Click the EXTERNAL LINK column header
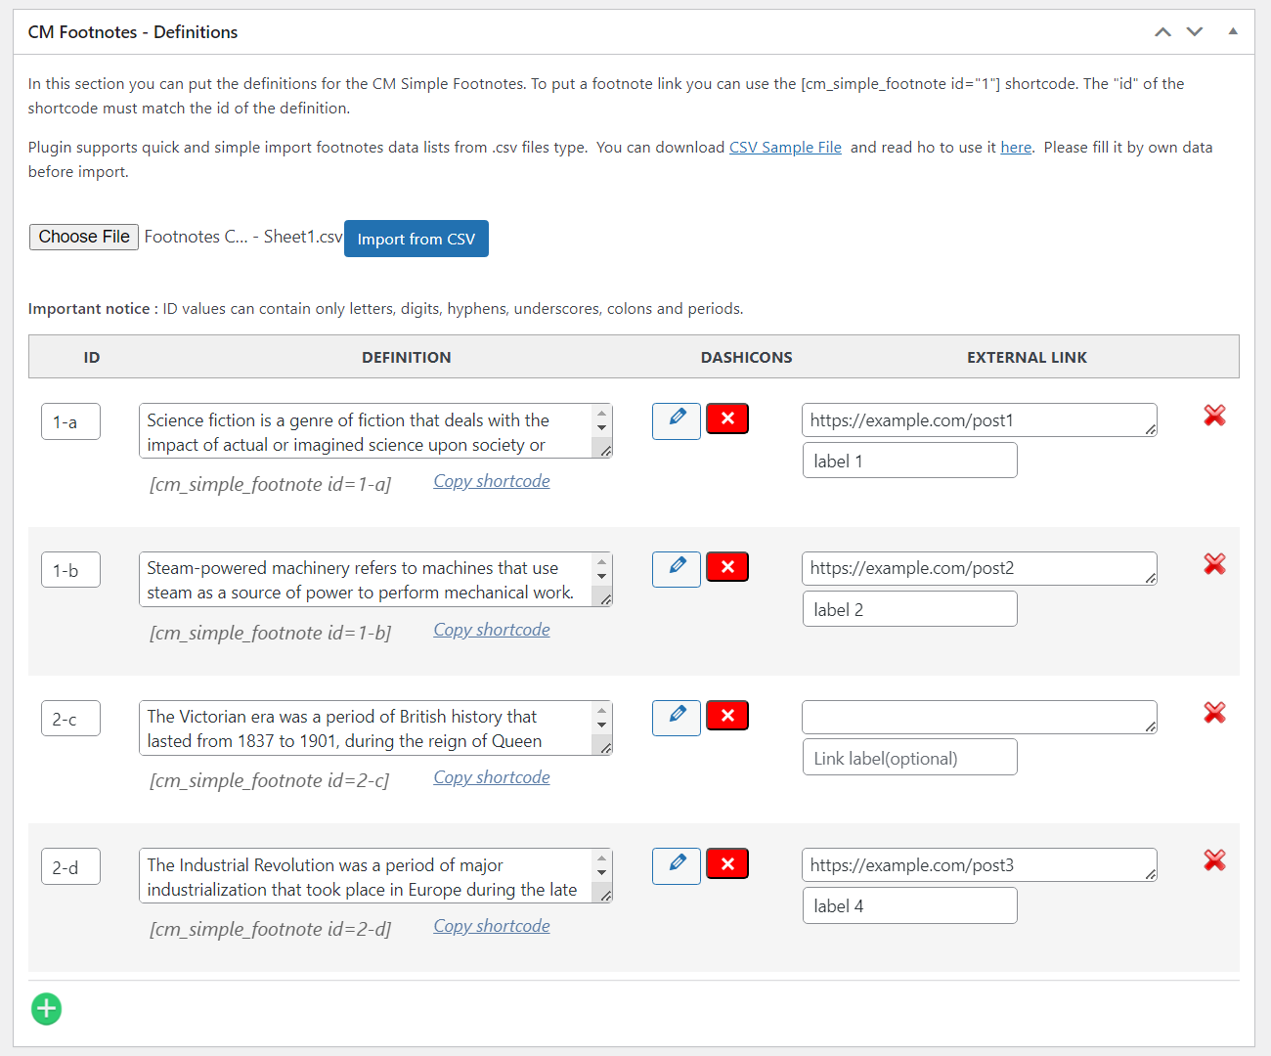Image resolution: width=1271 pixels, height=1056 pixels. coord(1027,358)
